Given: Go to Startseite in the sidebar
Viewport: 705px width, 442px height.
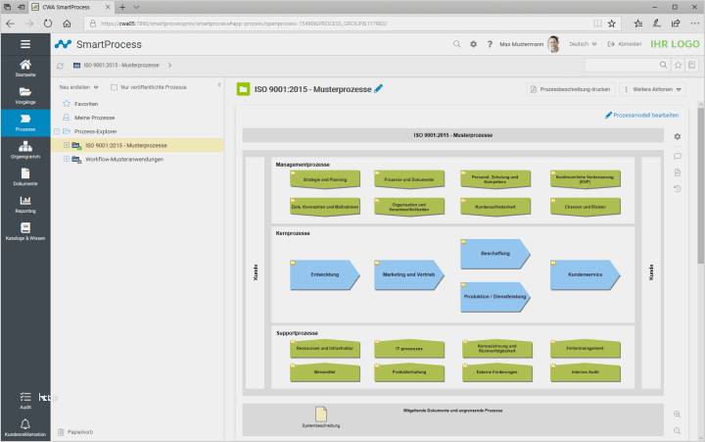Looking at the screenshot, I should tap(25, 68).
